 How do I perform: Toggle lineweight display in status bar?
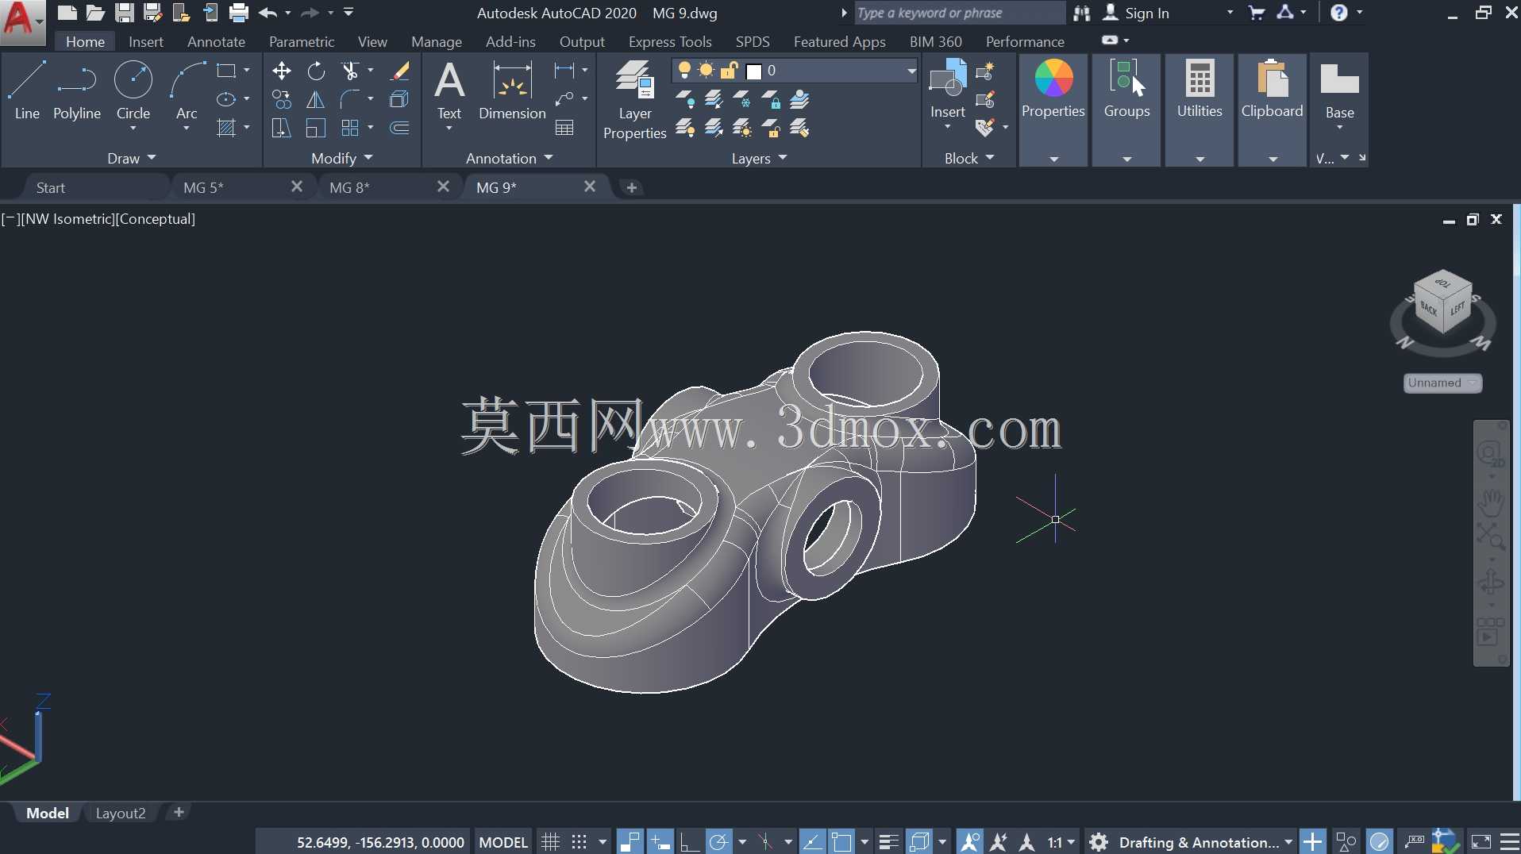tap(889, 842)
